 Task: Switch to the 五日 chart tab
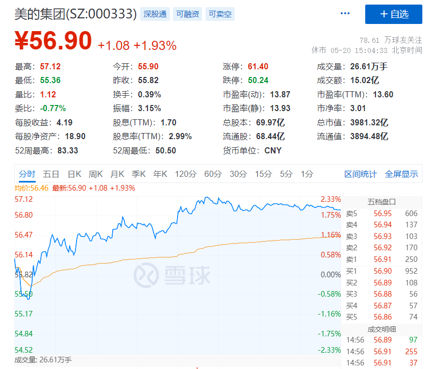pyautogui.click(x=51, y=174)
